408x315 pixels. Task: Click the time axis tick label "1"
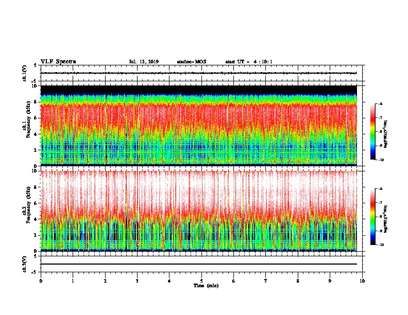tap(73, 281)
